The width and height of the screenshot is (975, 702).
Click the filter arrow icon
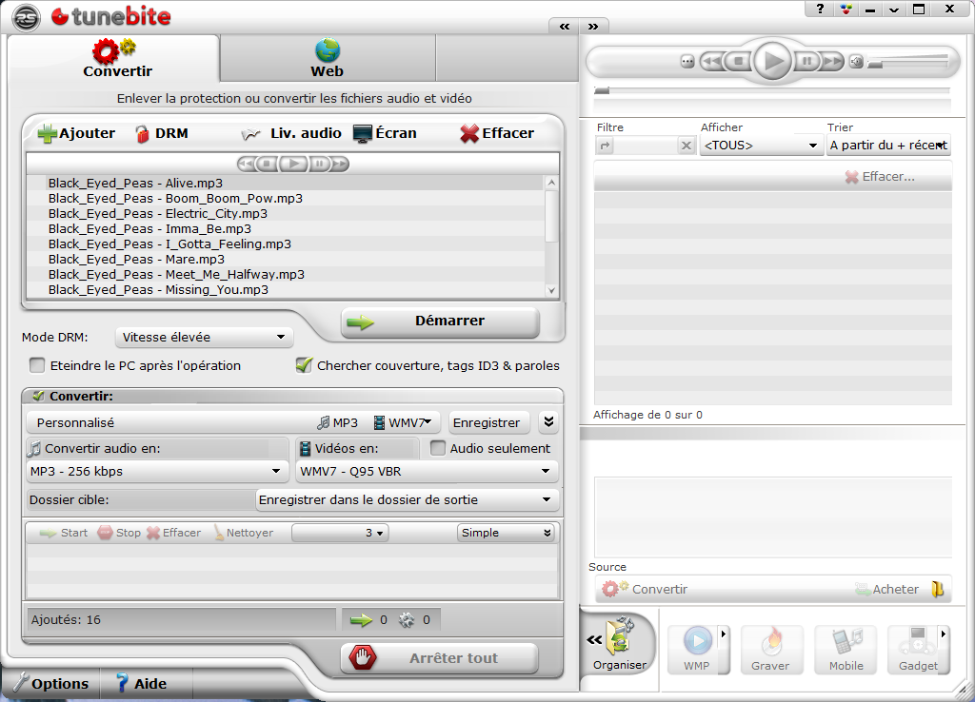[605, 146]
